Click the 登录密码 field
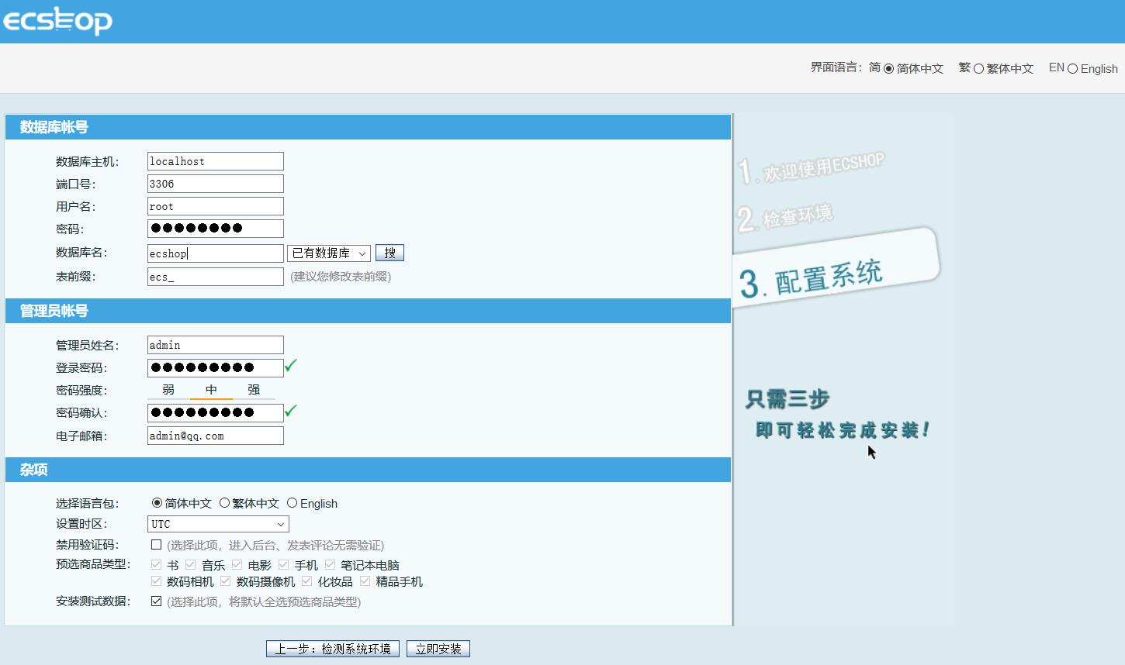This screenshot has height=665, width=1125. click(216, 368)
